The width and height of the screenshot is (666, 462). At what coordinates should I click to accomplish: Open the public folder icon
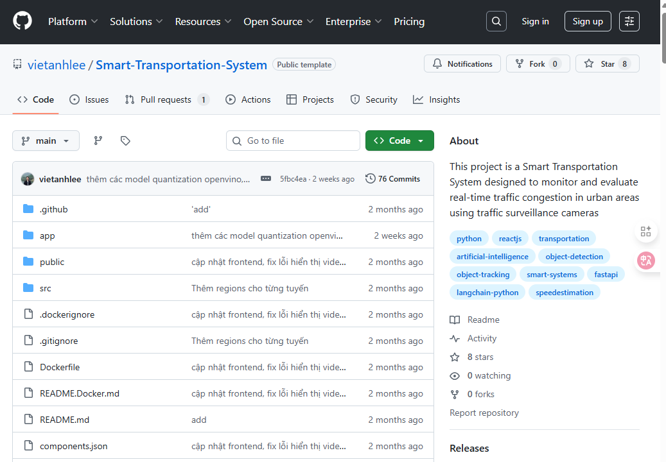click(x=28, y=261)
